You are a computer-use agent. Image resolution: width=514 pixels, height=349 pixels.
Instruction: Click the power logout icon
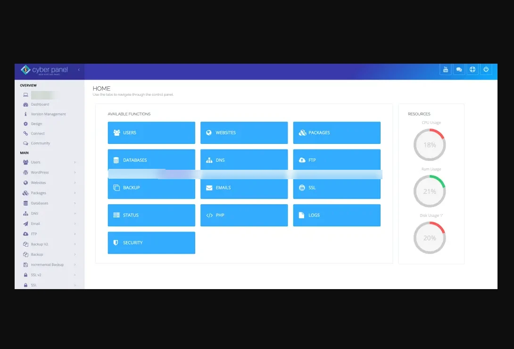click(x=486, y=69)
